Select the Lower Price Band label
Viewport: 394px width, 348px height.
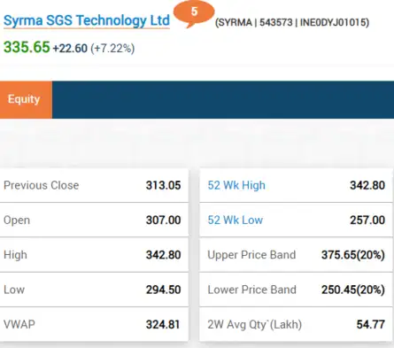[x=252, y=290]
